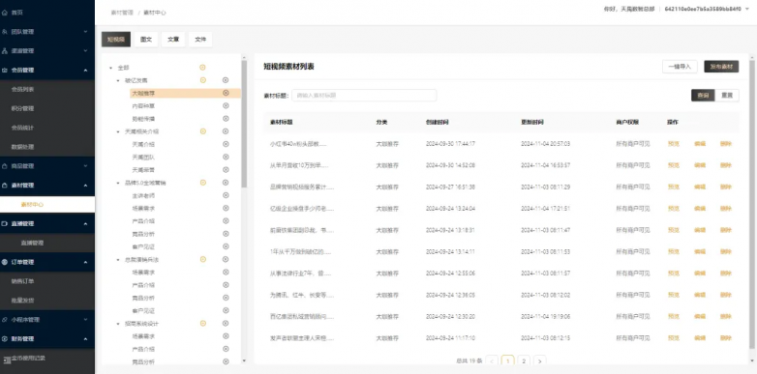Image resolution: width=757 pixels, height=374 pixels.
Task: Open 会员列表 in the sidebar
Action: 22,90
